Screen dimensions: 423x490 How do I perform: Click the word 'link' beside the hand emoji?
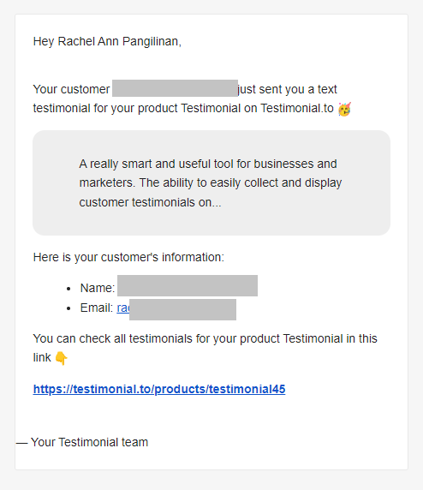tap(42, 358)
